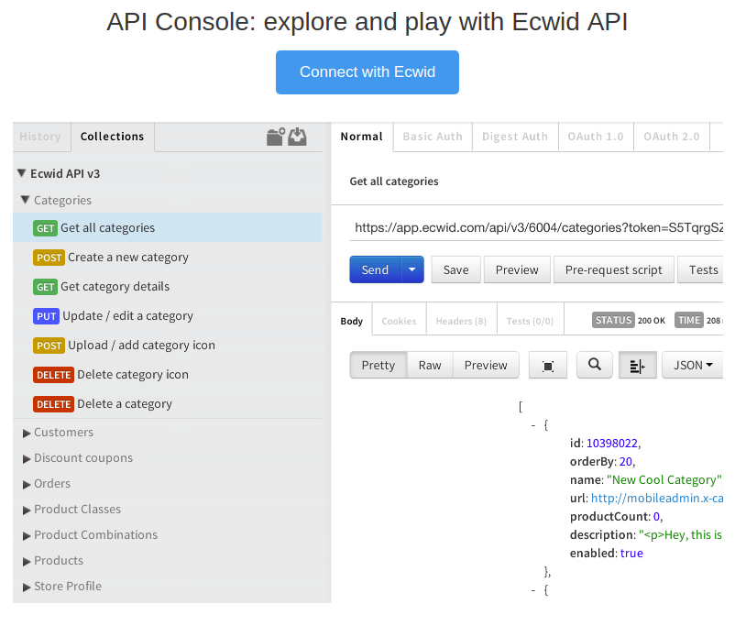735x626 pixels.
Task: Expand the Product Combinations folder
Action: click(27, 536)
